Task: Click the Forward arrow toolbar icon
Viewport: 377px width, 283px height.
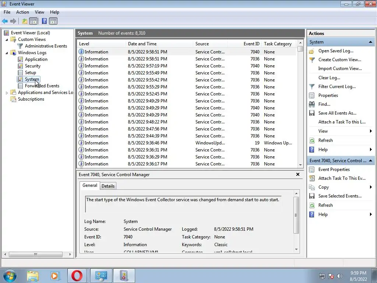Action: pos(13,21)
